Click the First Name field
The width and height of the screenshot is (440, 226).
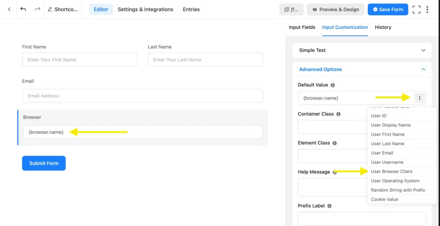tap(79, 60)
